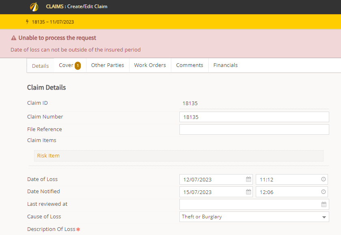The height and width of the screenshot is (235, 341).
Task: Click the Create/Edit Claim page title
Action: [x=87, y=6]
